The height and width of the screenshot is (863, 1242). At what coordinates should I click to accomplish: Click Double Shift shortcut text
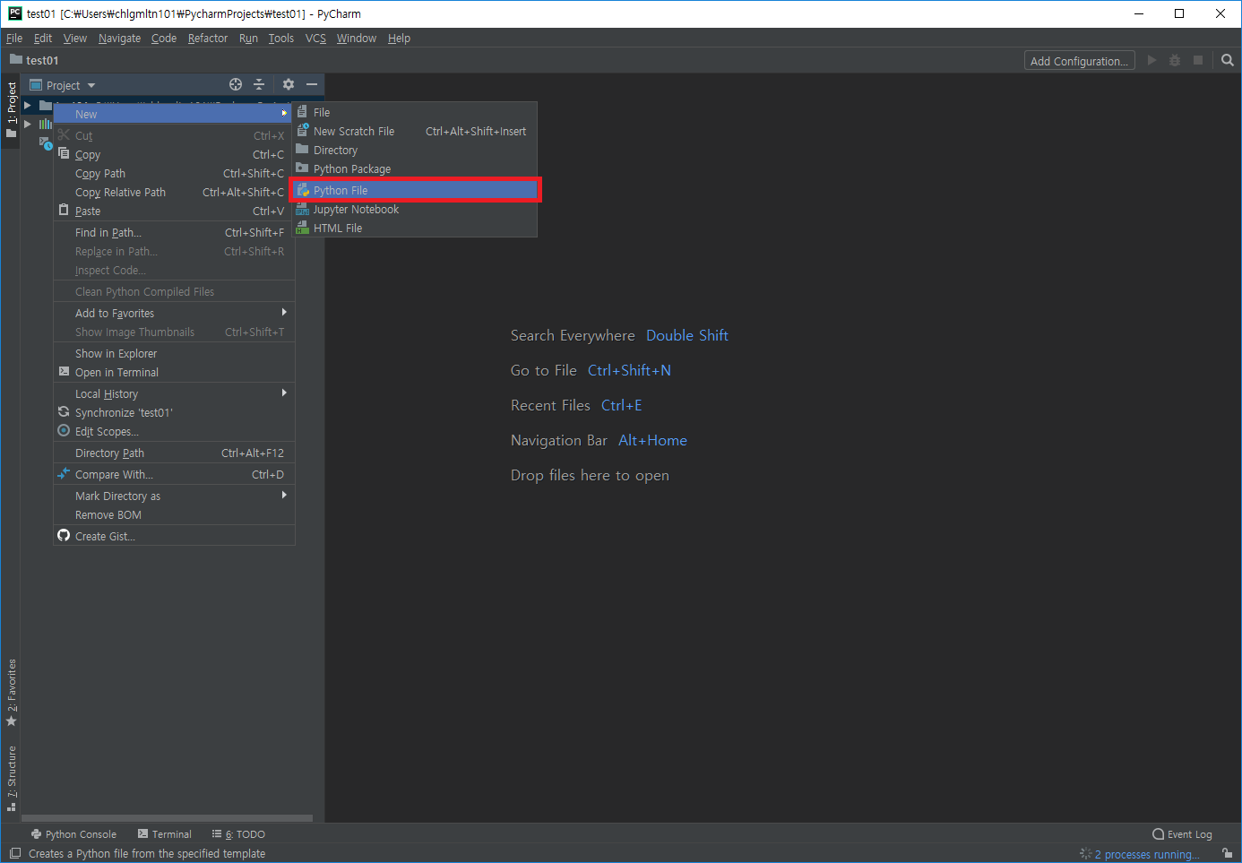point(687,335)
